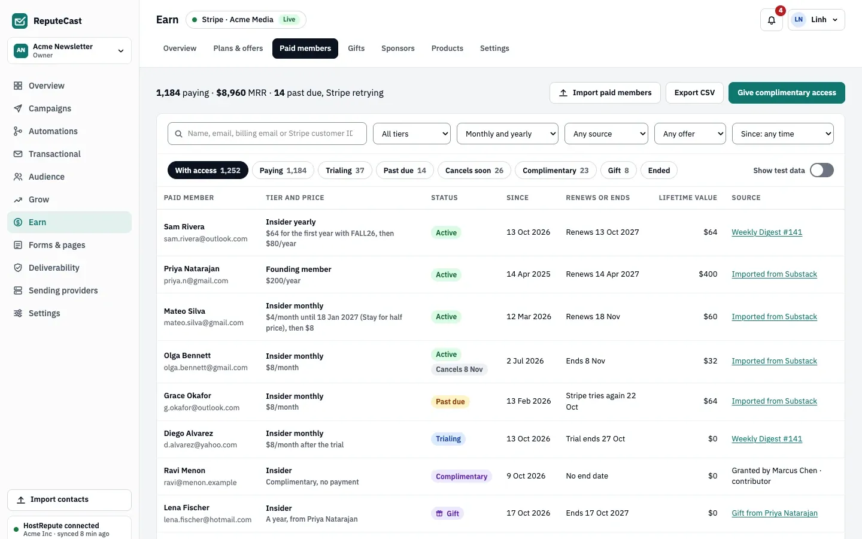Click the ReputeCast logo icon

[x=20, y=21]
